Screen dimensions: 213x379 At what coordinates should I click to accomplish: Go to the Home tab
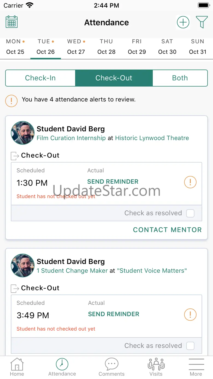(17, 367)
